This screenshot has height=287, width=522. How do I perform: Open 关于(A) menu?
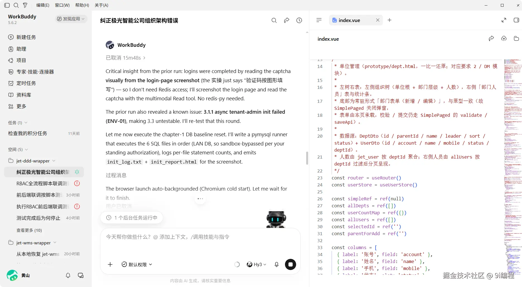[101, 5]
